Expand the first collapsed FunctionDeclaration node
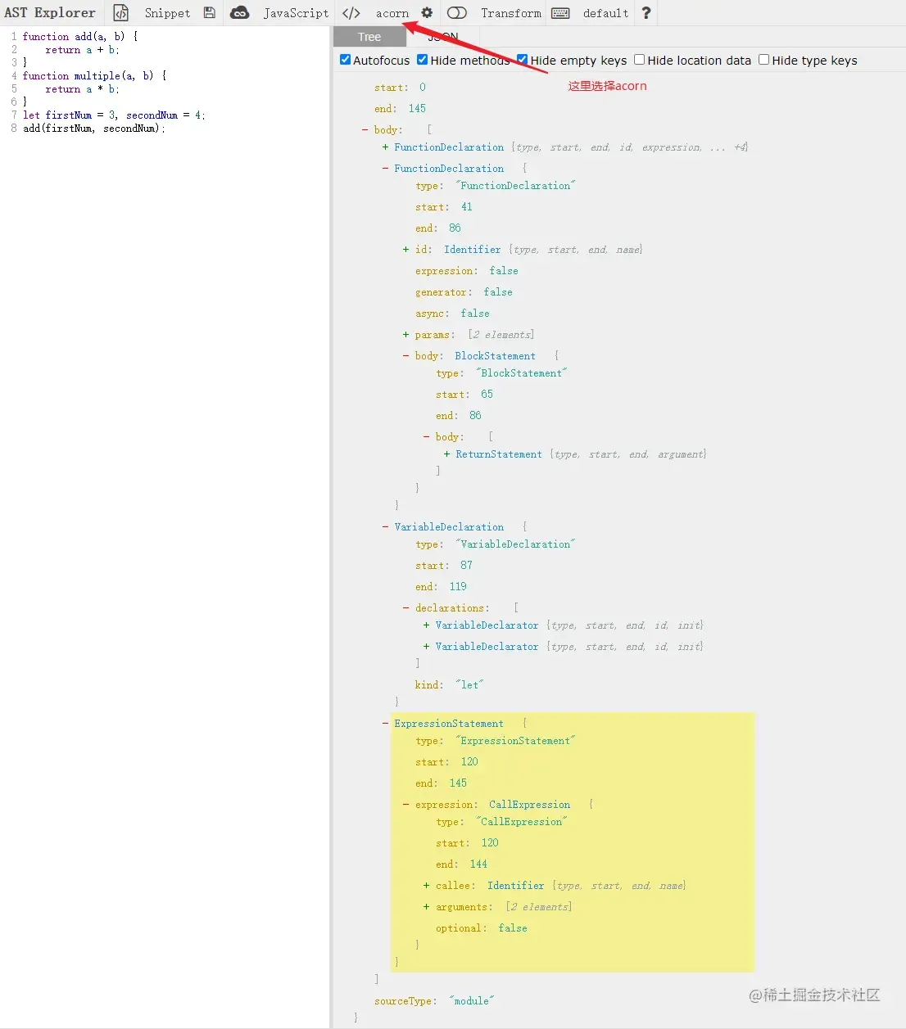 [385, 147]
